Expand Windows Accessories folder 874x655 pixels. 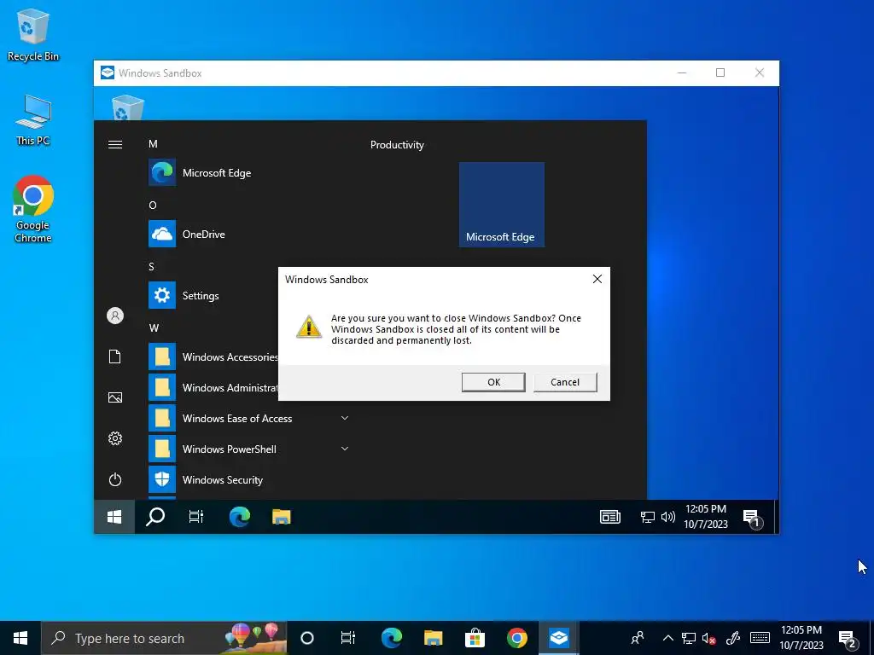click(x=213, y=357)
